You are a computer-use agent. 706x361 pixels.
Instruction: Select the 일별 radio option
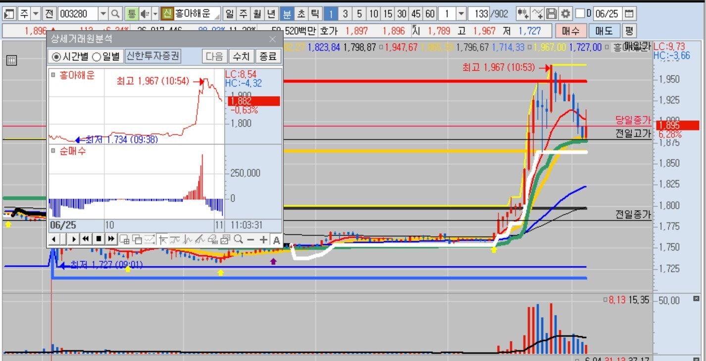point(106,56)
